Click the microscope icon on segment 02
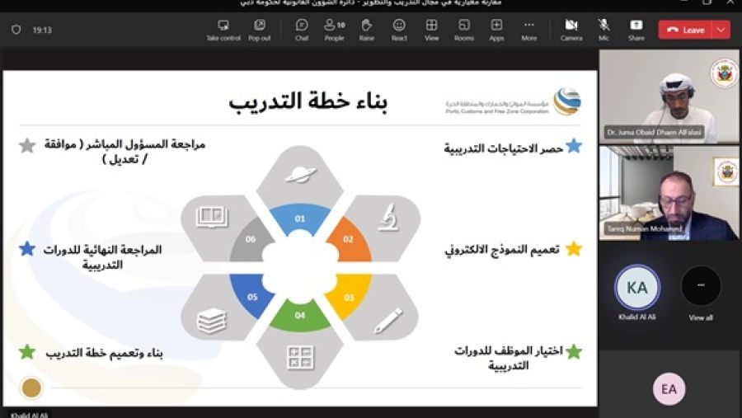This screenshot has width=742, height=418. [388, 218]
